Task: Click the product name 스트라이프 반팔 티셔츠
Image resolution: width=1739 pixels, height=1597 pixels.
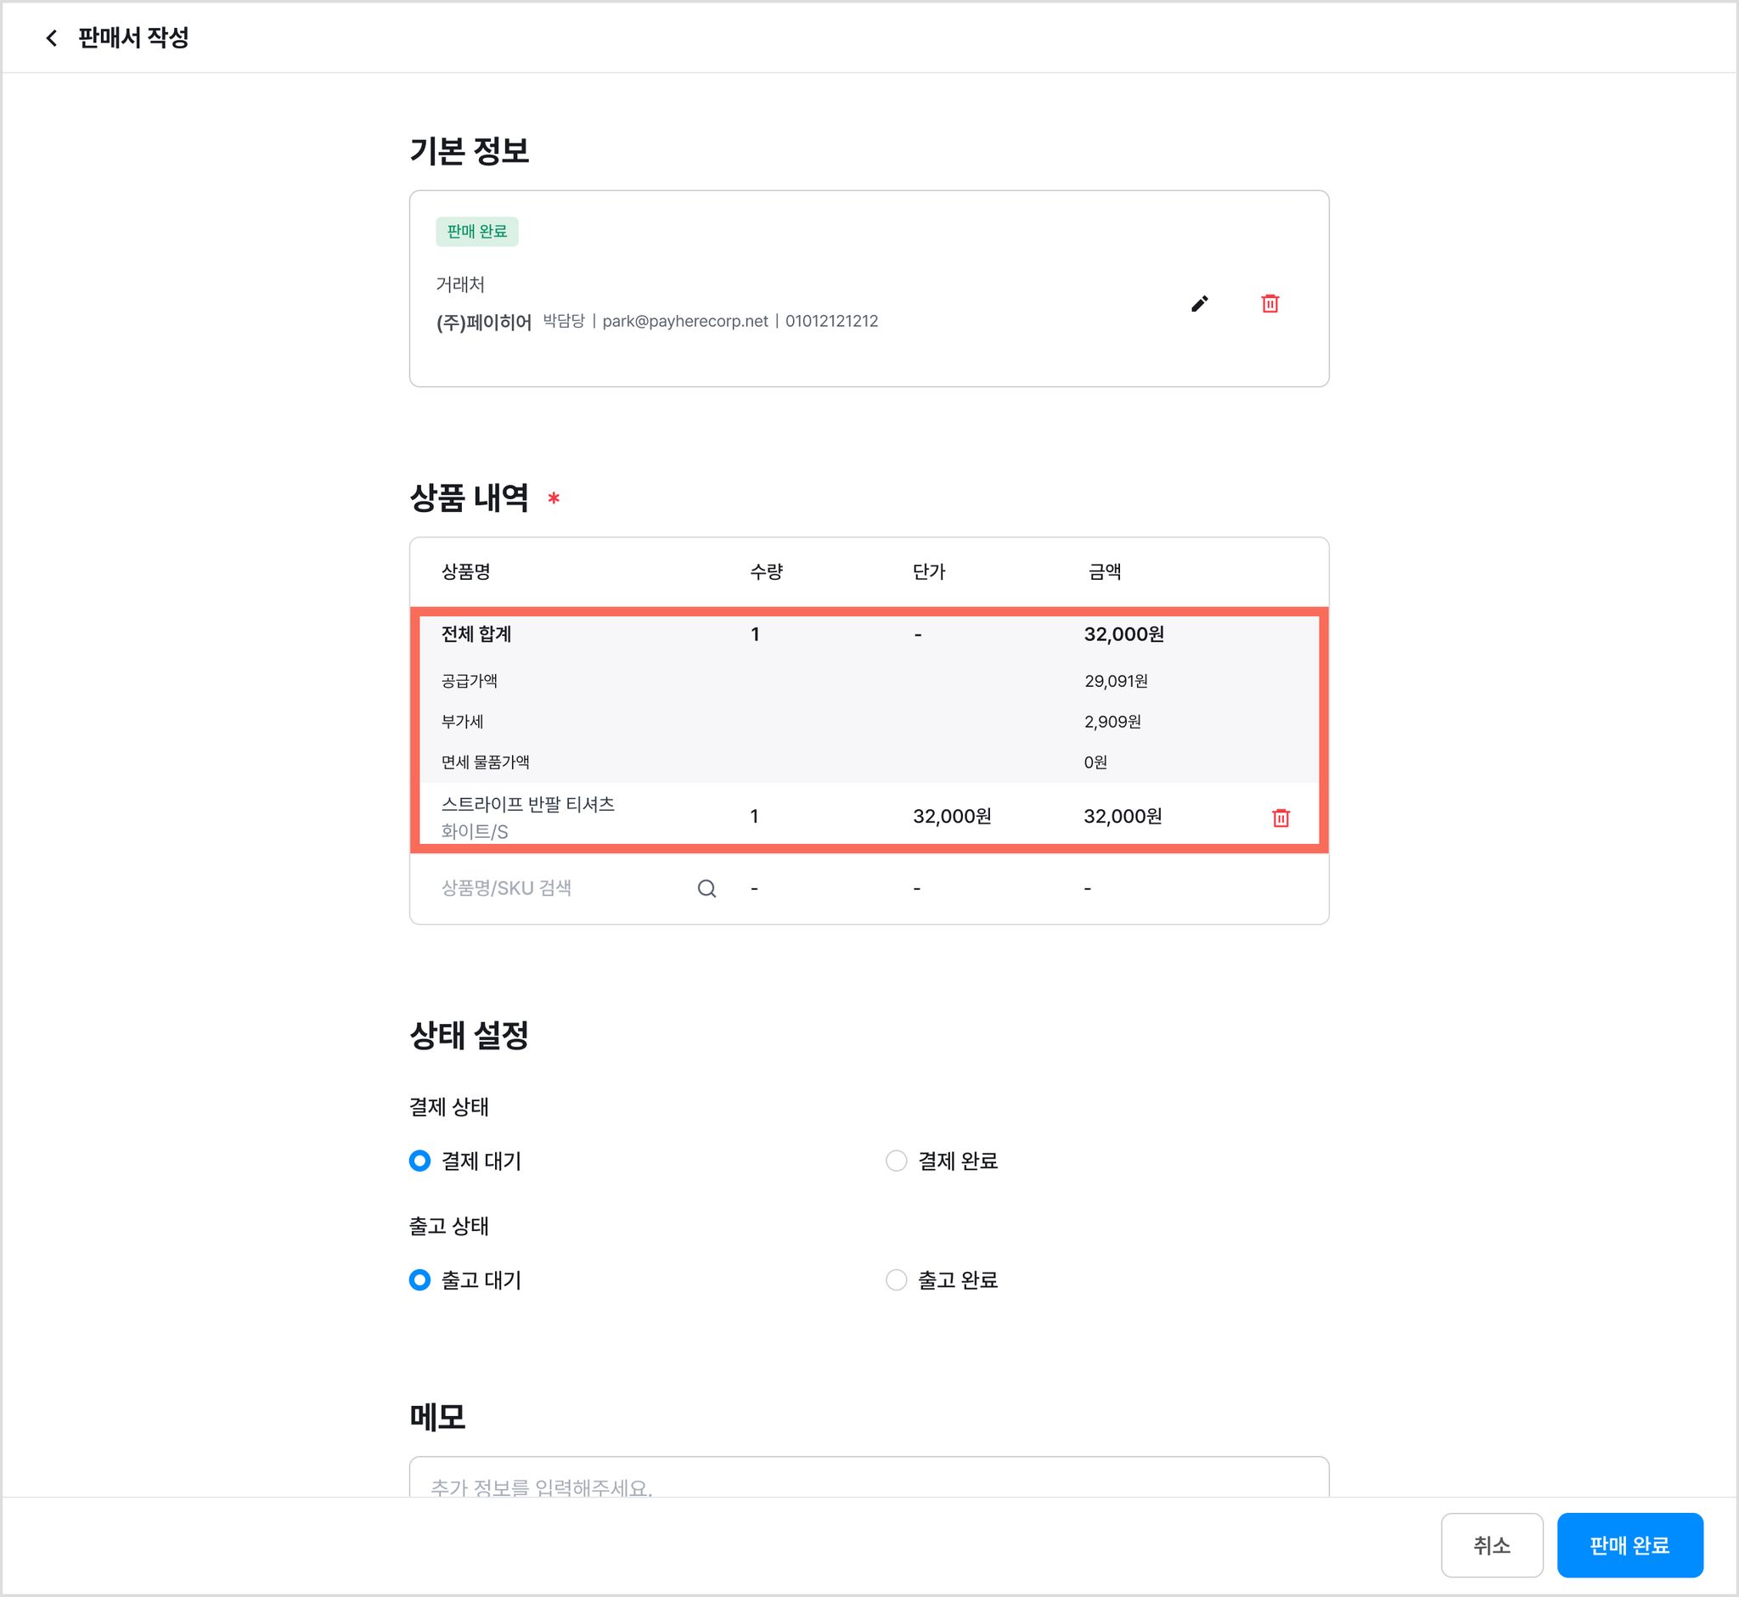Action: [528, 805]
